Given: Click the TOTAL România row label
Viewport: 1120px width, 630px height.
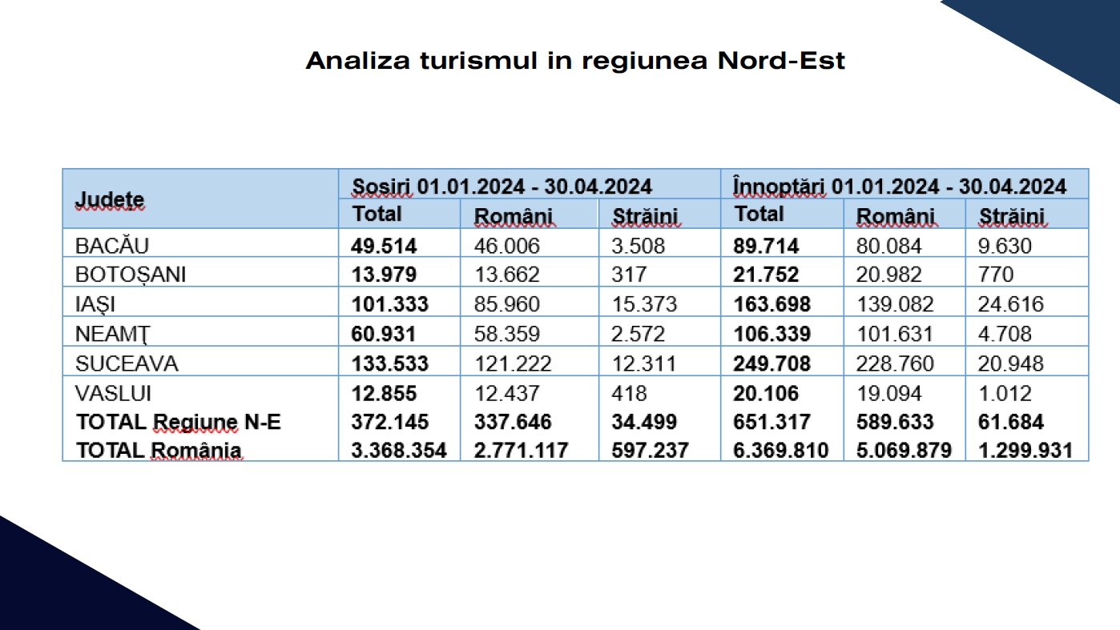Looking at the screenshot, I should tap(159, 450).
